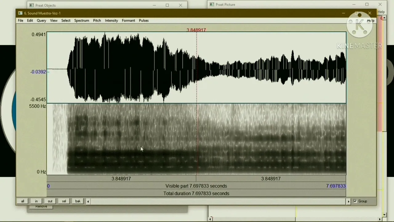Click the 0 Hz spectrogram label

click(41, 172)
